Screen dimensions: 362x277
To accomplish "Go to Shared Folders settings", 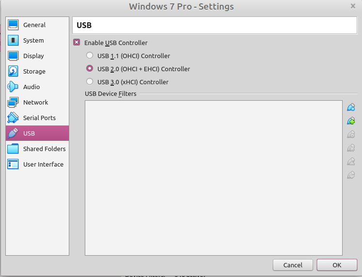I will pos(44,149).
